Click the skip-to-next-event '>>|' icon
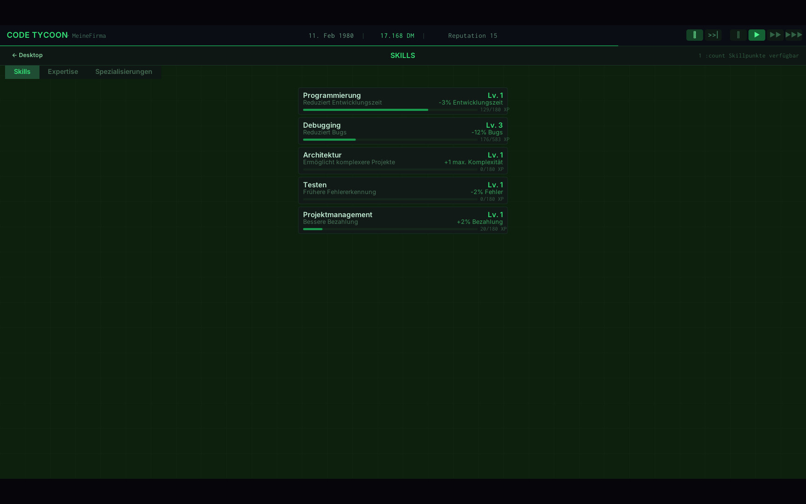The image size is (806, 504). pyautogui.click(x=713, y=35)
